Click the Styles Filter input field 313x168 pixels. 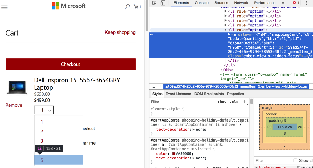click(x=183, y=102)
